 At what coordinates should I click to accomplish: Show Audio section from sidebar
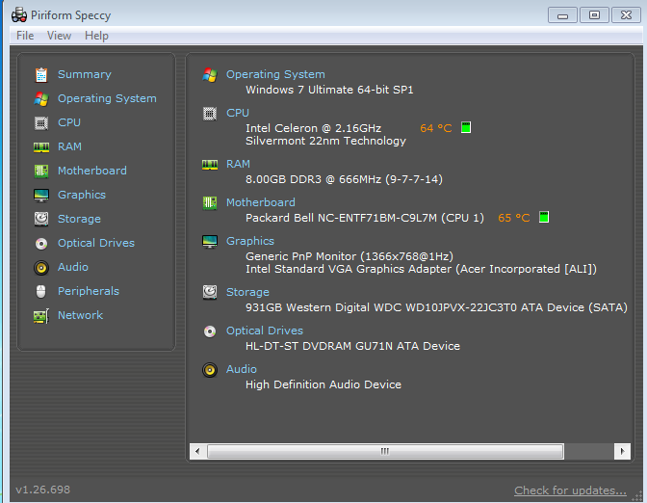73,267
